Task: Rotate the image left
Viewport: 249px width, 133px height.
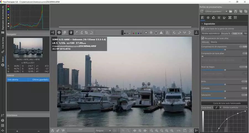Action: pos(174,33)
